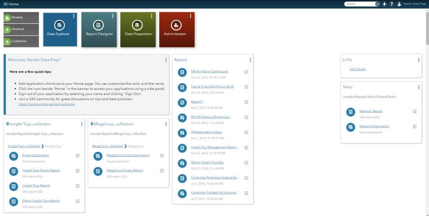This screenshot has height=216, width=429.
Task: Click the user avatar icon in banner
Action: [x=399, y=4]
